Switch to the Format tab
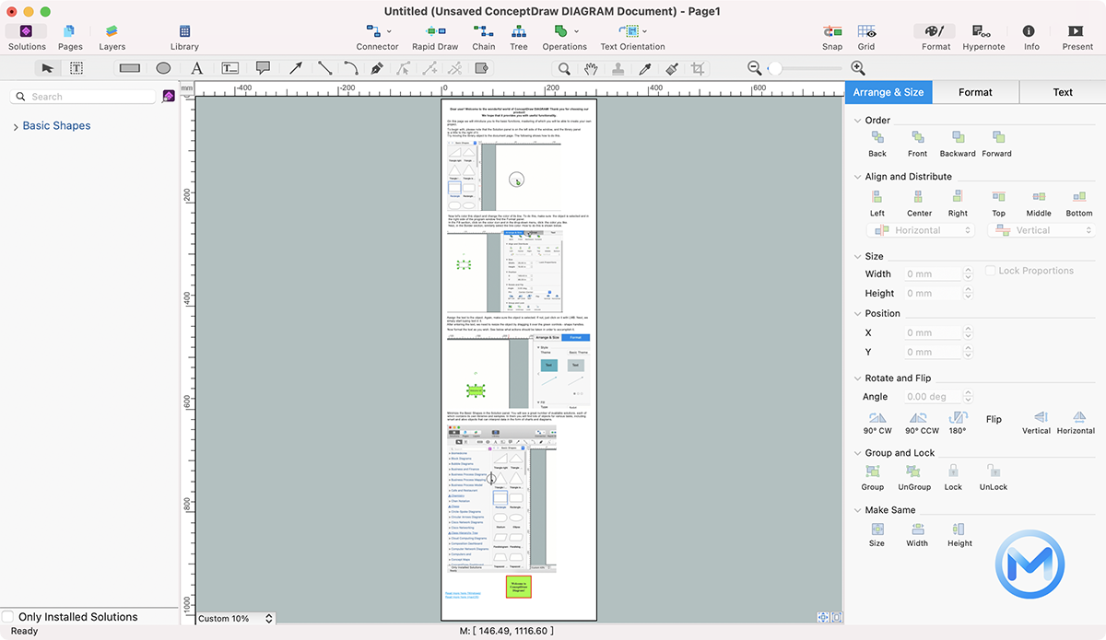1106x640 pixels. point(975,92)
